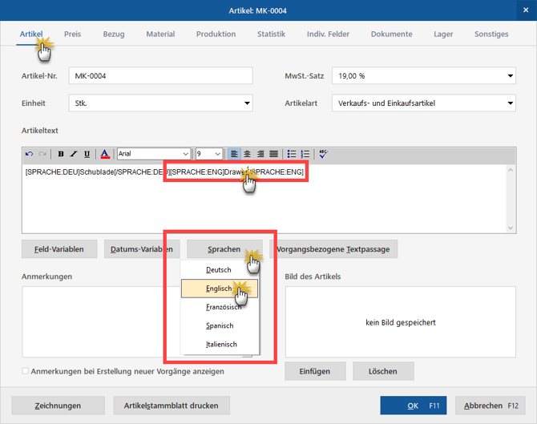This screenshot has width=537, height=424.
Task: Toggle italic formatting in Artikeltext editor
Action: tap(74, 154)
